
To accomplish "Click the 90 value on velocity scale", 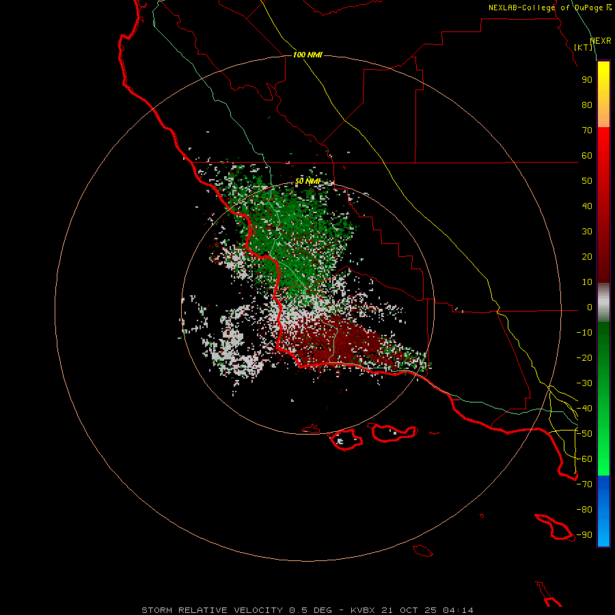I will pyautogui.click(x=587, y=80).
